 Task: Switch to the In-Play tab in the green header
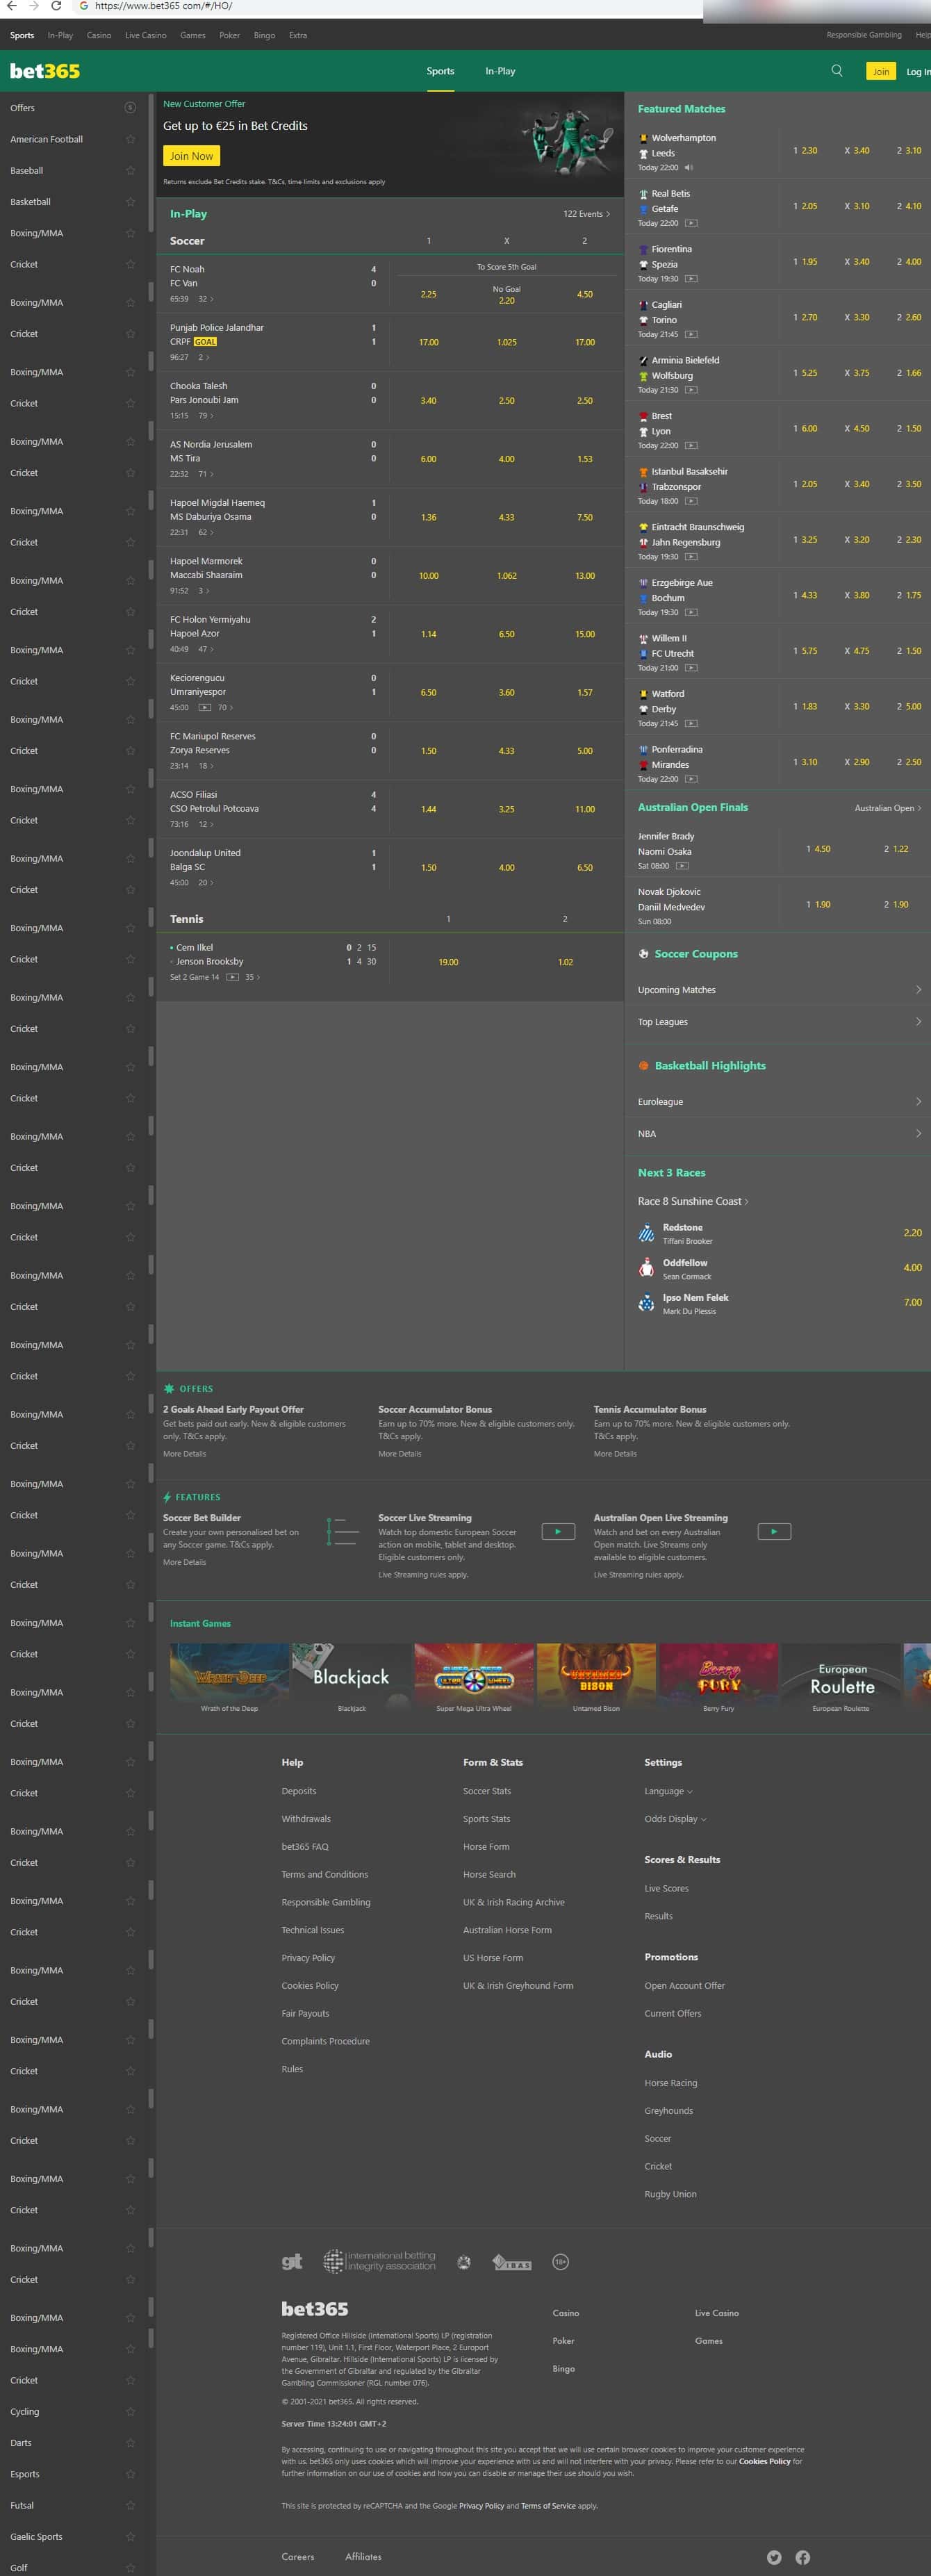pos(500,71)
